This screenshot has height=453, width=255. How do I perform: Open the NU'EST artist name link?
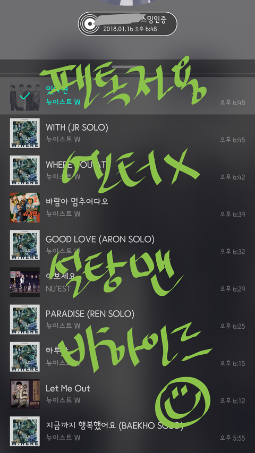pyautogui.click(x=58, y=288)
